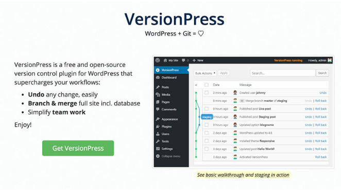341x190 pixels.
Task: Click the Media icon in sidebar
Action: [x=158, y=94]
